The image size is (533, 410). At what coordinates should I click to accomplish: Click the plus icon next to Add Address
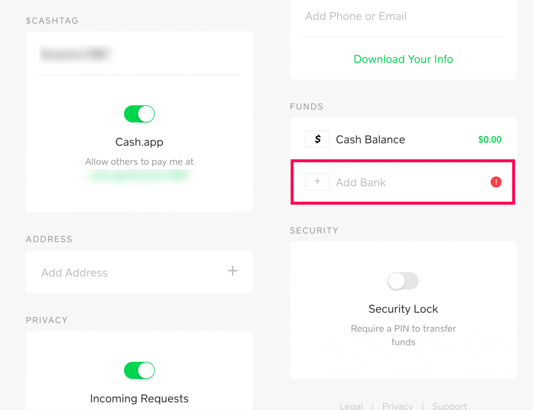[232, 271]
